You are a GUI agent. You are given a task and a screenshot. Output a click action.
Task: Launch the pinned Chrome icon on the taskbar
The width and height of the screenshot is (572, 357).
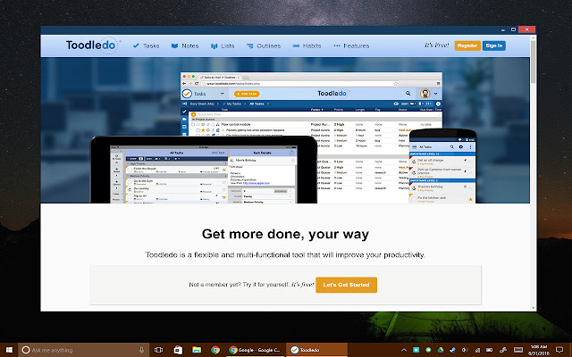(215, 350)
